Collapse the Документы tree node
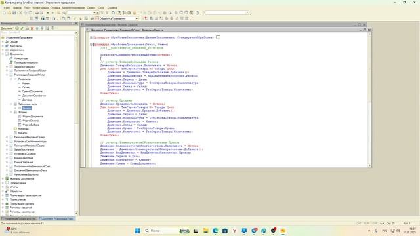 [3, 54]
